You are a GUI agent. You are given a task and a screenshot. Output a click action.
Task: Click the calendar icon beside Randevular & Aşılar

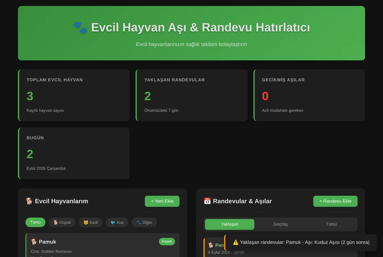207,201
